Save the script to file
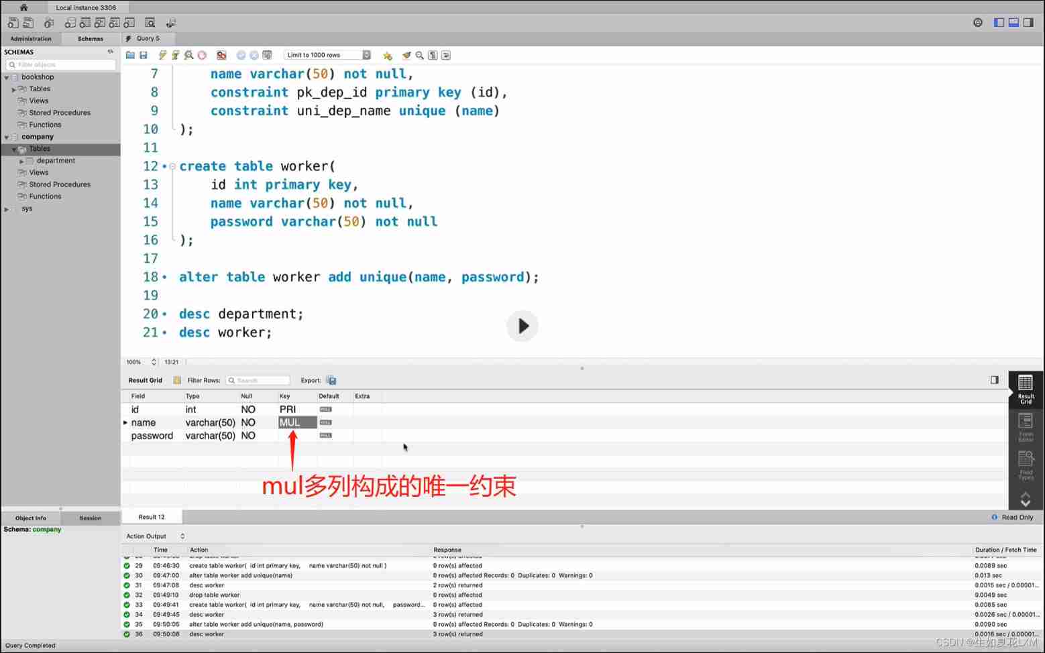 143,55
